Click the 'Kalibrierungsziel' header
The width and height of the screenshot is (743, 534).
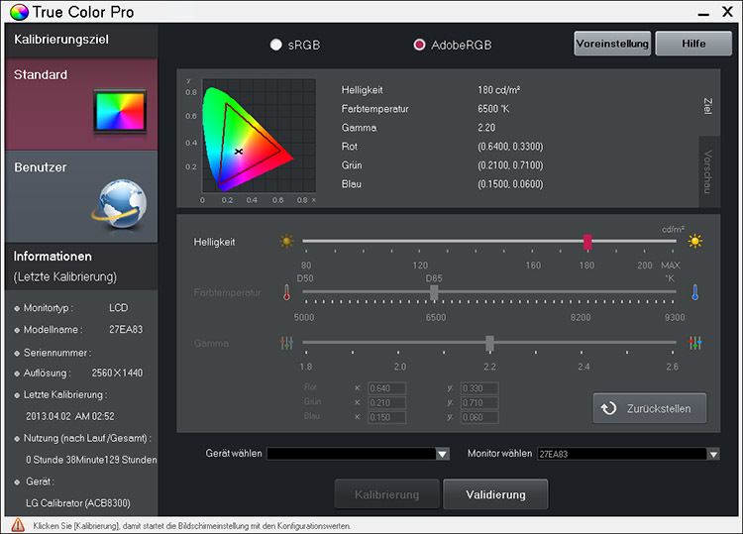click(x=61, y=40)
